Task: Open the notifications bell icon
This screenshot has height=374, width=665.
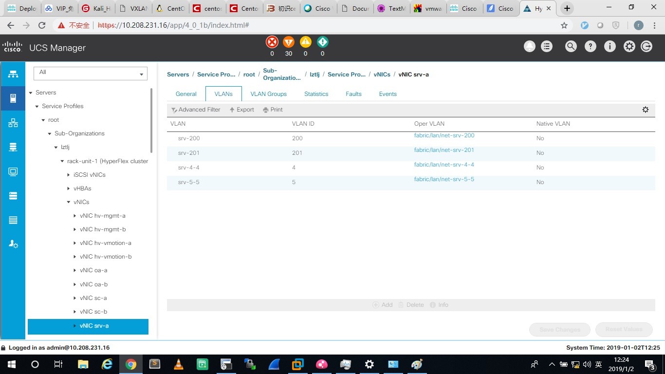Action: 529,47
